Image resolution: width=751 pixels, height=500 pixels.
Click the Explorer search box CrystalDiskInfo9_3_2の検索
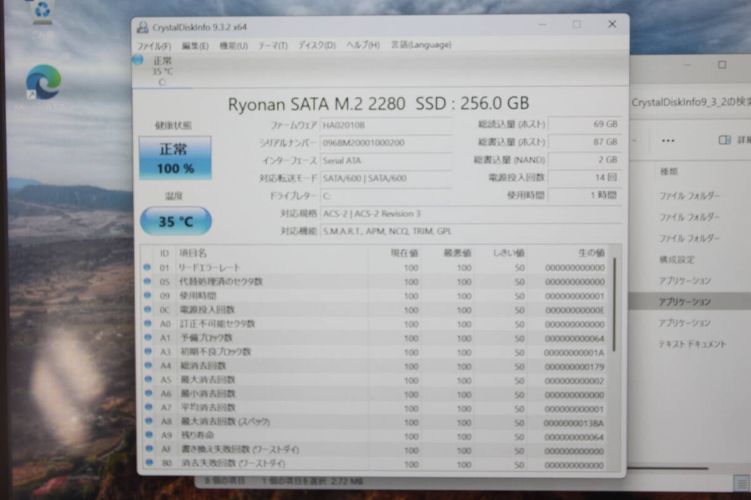click(x=690, y=103)
